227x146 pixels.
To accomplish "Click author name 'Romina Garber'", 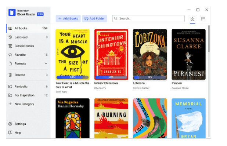I will click(141, 88).
